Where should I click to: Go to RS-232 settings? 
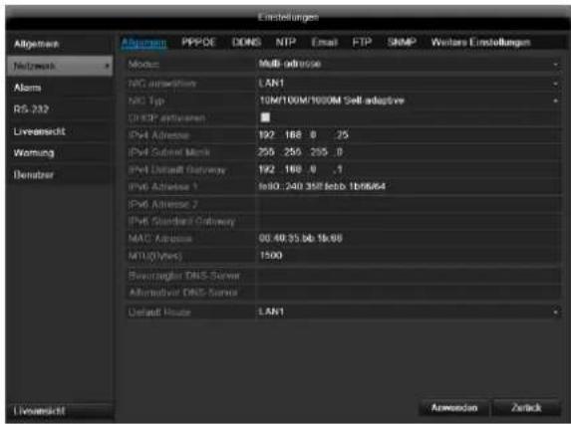coord(60,109)
